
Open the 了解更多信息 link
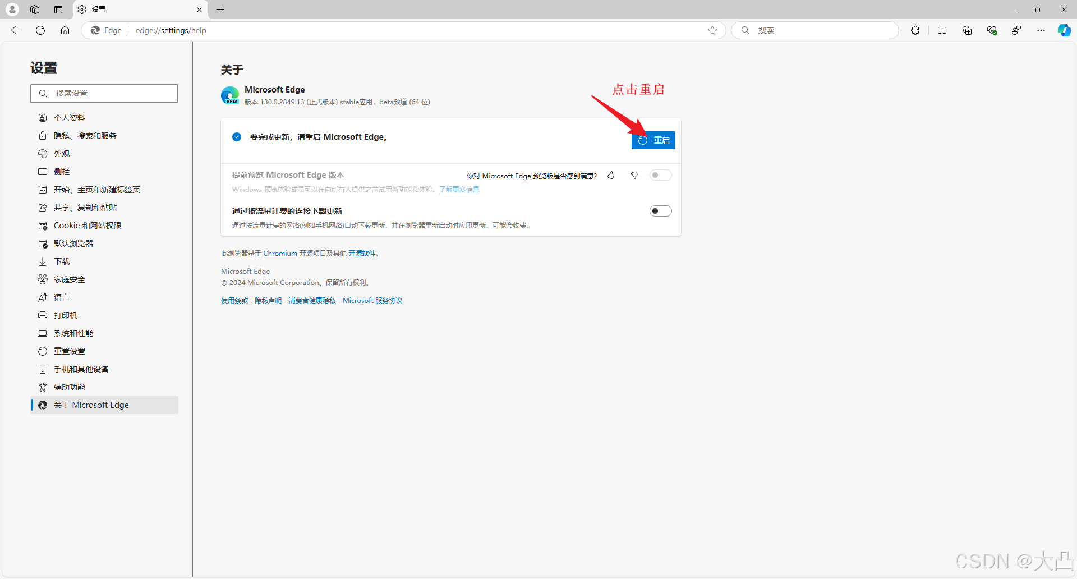[459, 190]
